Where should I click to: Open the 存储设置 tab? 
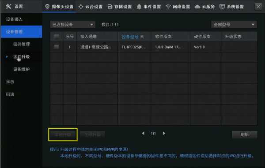point(120,7)
